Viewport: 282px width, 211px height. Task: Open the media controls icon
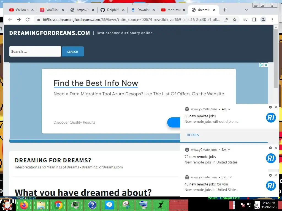pos(245,20)
